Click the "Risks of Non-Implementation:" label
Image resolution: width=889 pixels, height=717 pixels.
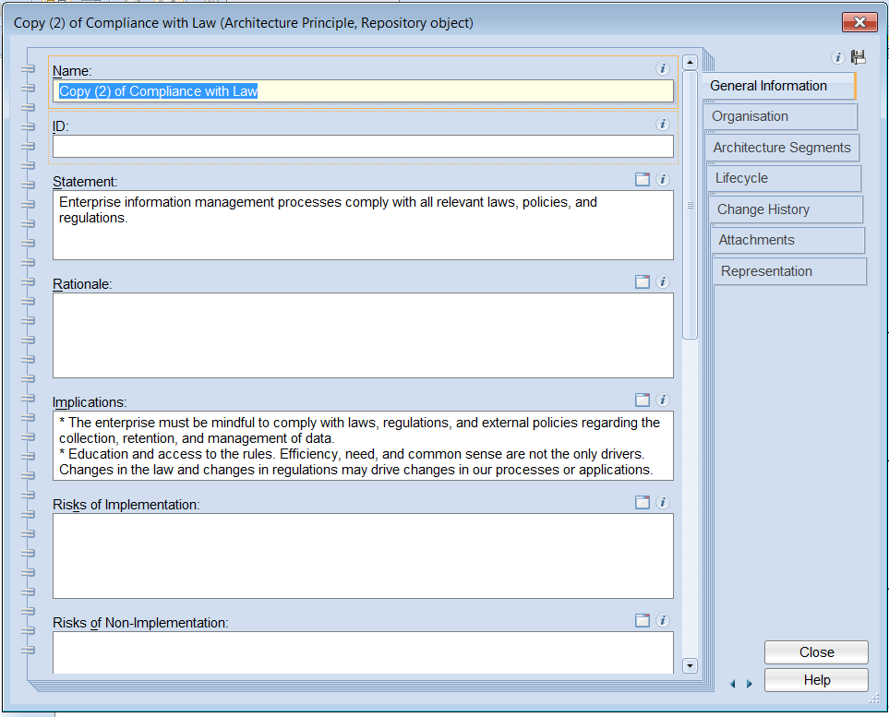(140, 622)
